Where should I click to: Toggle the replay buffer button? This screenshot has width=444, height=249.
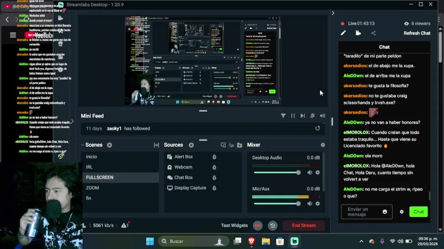(272, 225)
